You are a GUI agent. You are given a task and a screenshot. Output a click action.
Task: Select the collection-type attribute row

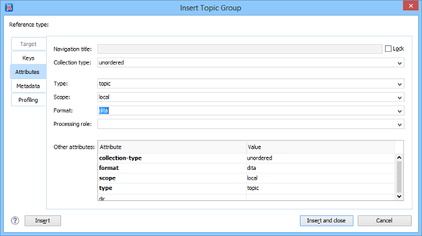click(x=246, y=158)
